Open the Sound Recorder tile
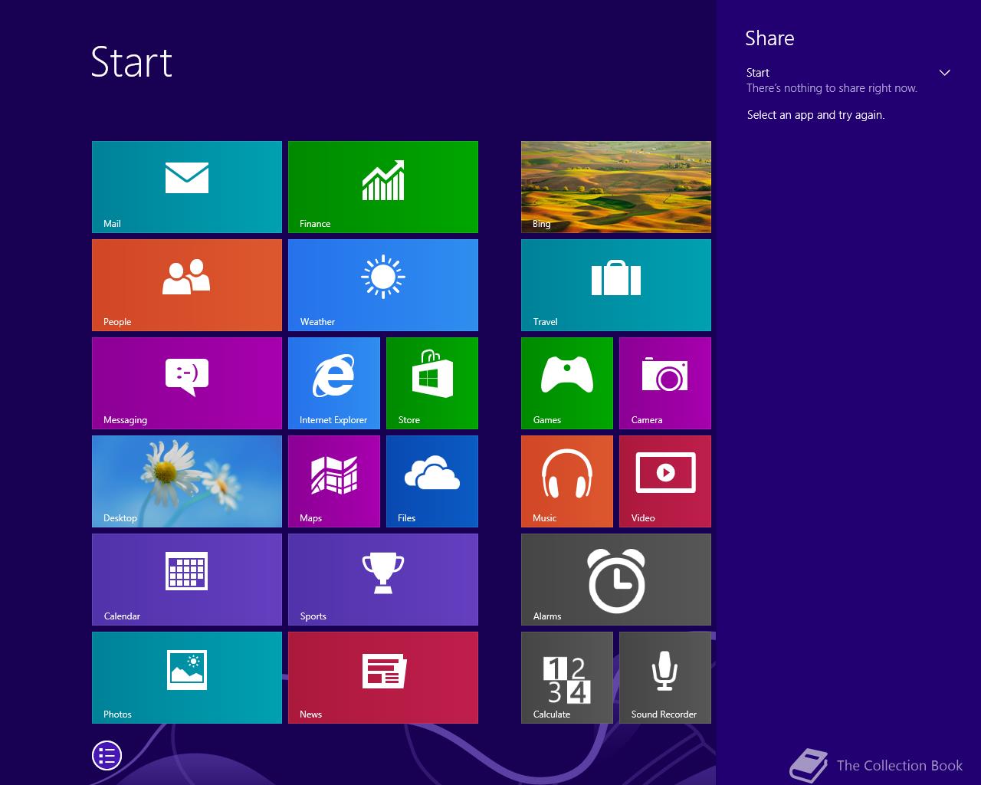Screen dimensions: 981x785 pos(665,678)
